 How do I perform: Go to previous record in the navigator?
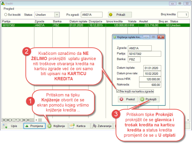[12, 120]
